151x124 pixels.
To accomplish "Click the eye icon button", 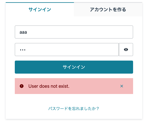I will pyautogui.click(x=126, y=50).
